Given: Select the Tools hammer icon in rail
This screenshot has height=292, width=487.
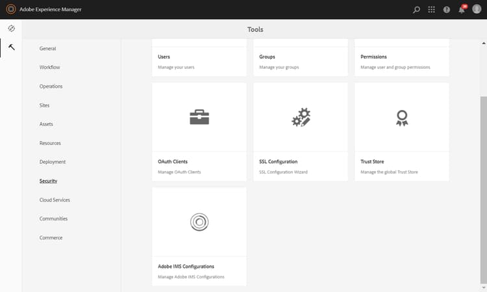Looking at the screenshot, I should pos(12,47).
